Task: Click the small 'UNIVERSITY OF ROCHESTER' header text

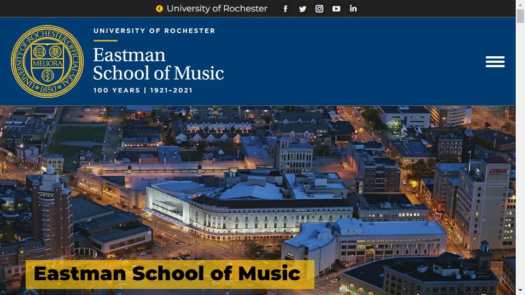Action: 154,31
